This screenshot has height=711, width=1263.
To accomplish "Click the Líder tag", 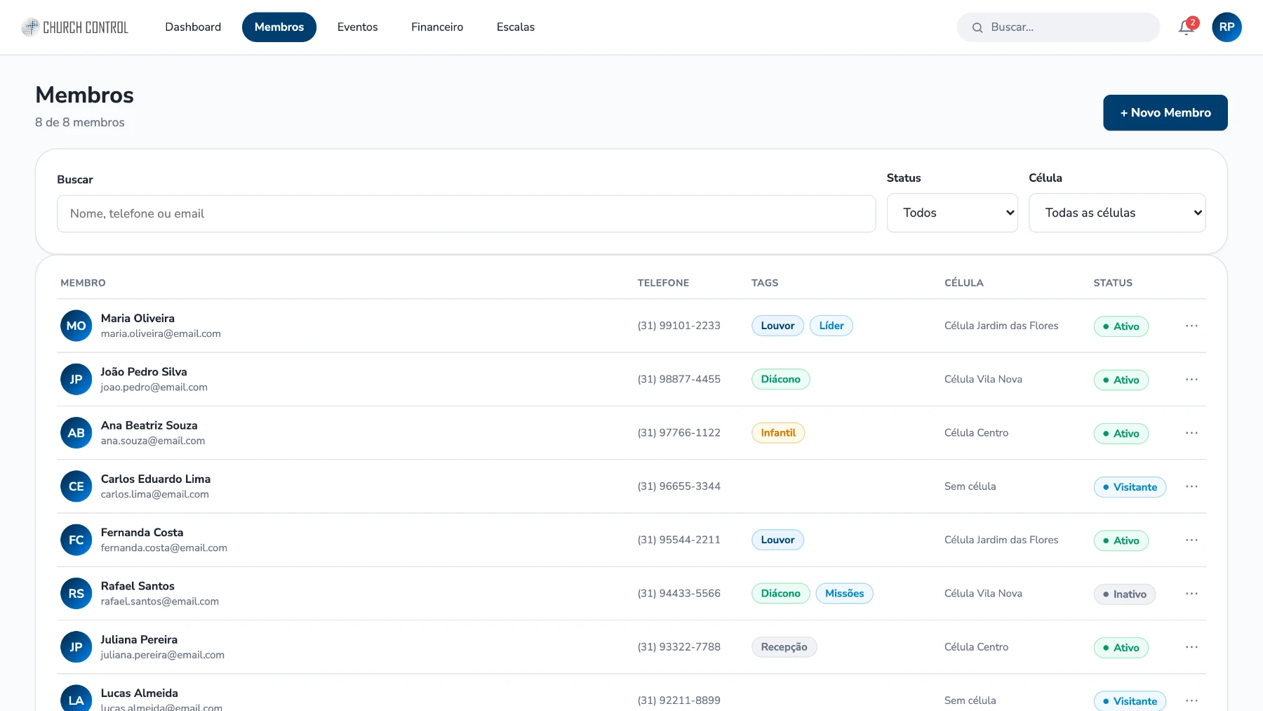I will tap(831, 326).
